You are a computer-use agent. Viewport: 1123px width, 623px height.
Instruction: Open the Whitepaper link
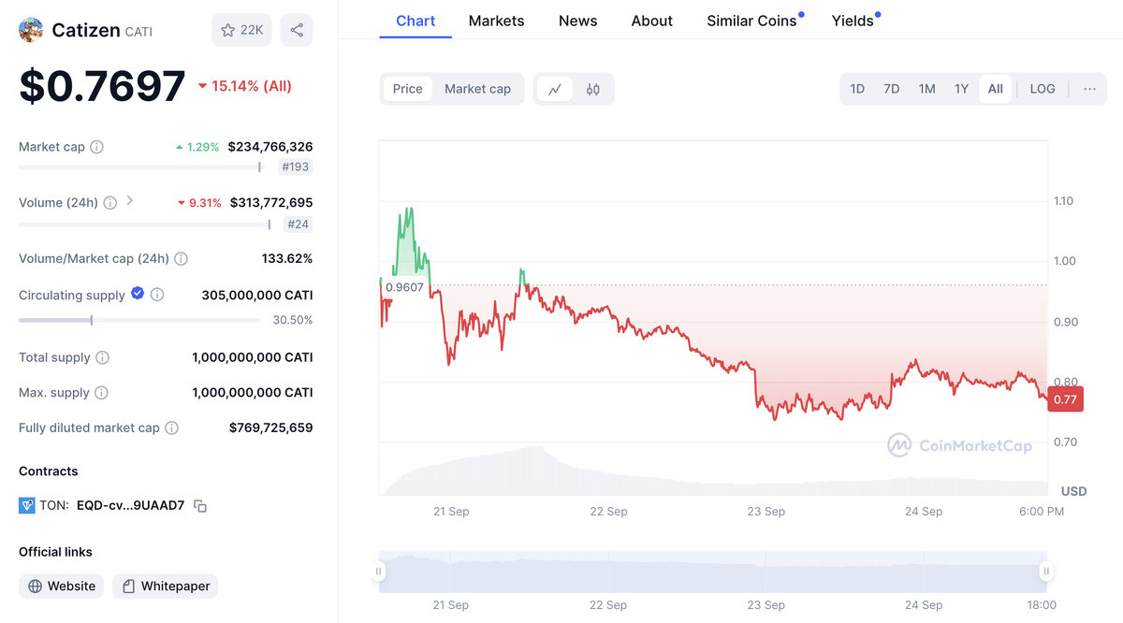coord(166,587)
